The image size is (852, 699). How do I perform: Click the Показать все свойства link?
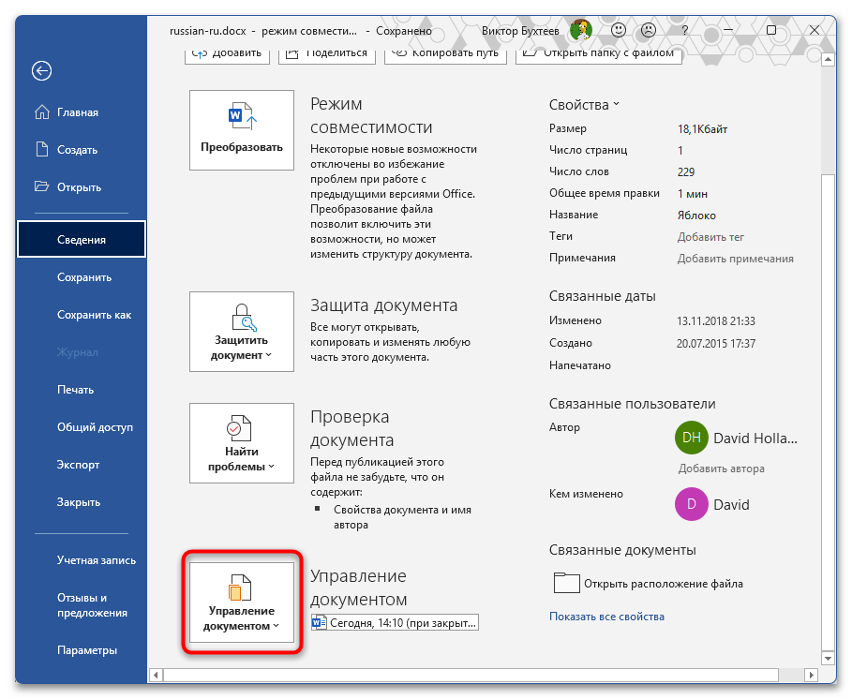coord(606,617)
